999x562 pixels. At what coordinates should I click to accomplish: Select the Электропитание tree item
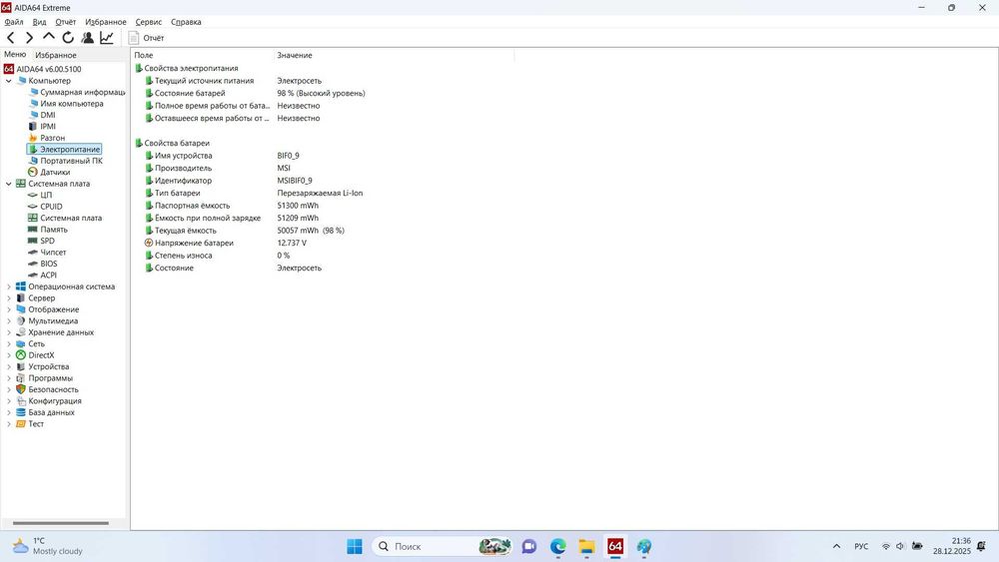tap(70, 150)
